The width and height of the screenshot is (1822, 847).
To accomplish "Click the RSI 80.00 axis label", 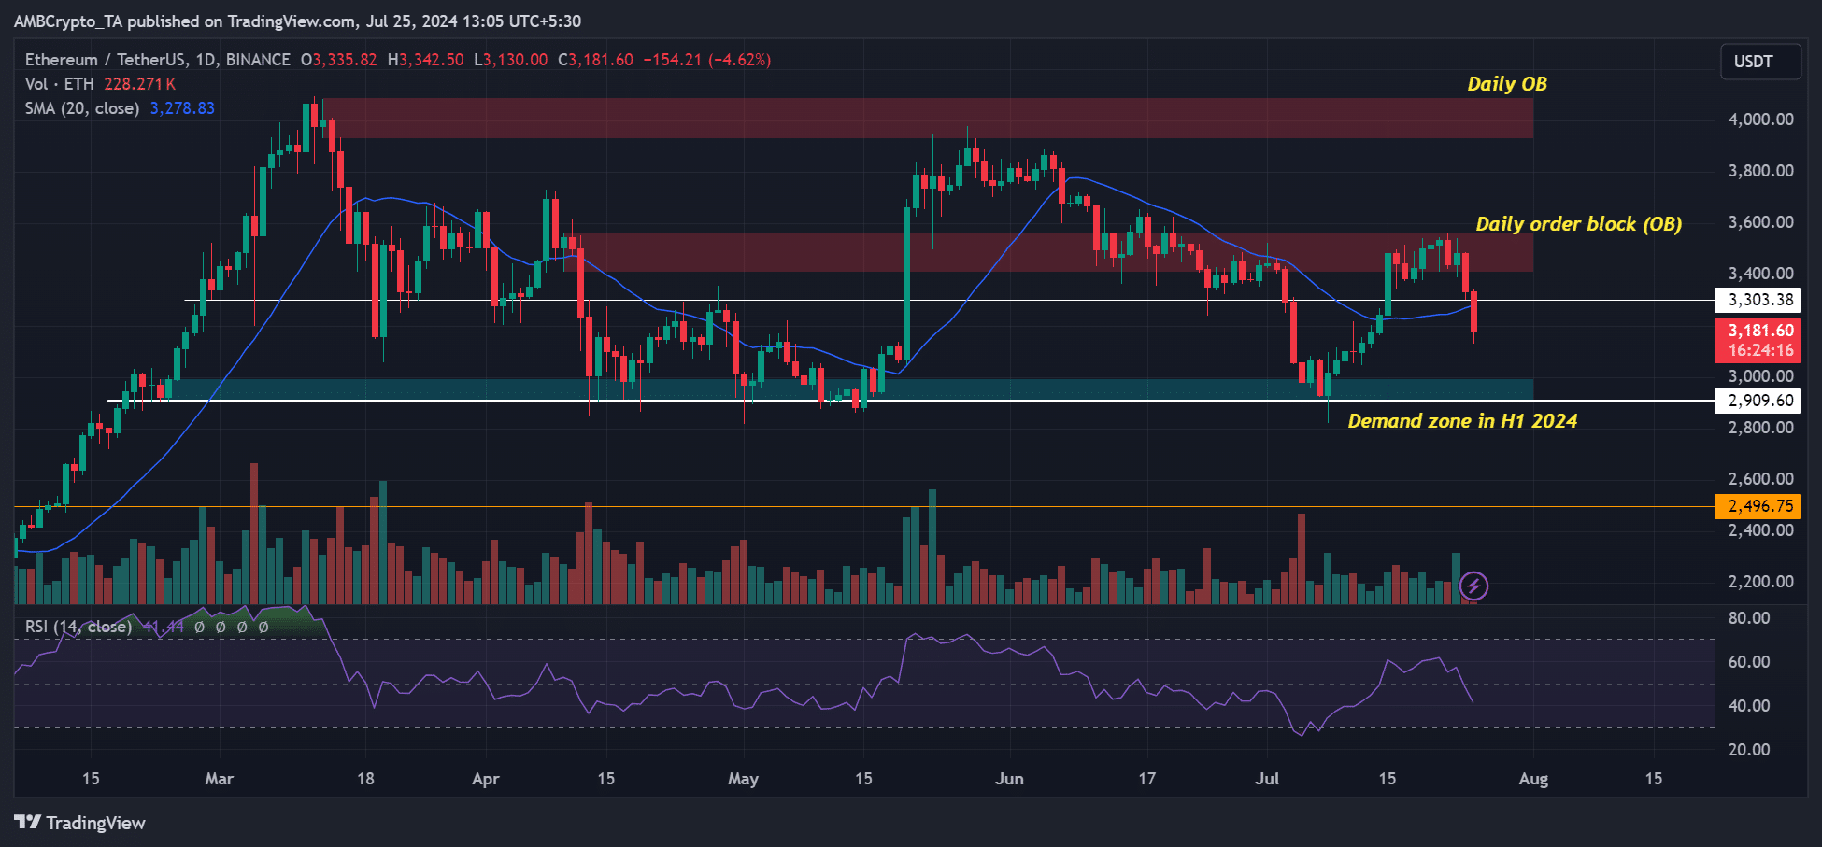I will tap(1749, 618).
